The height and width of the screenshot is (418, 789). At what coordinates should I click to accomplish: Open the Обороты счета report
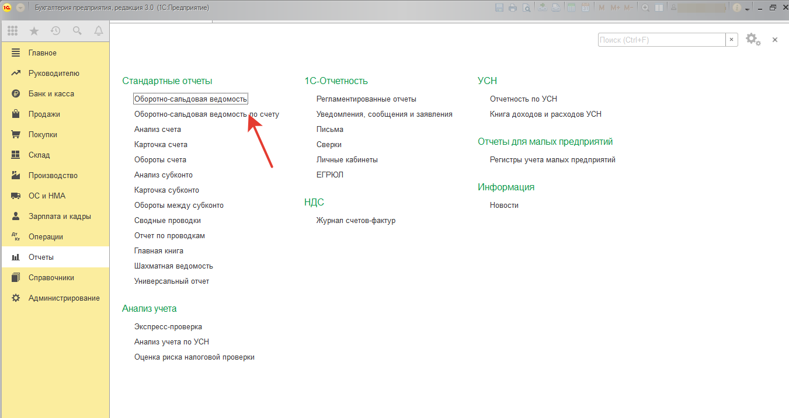tap(160, 159)
